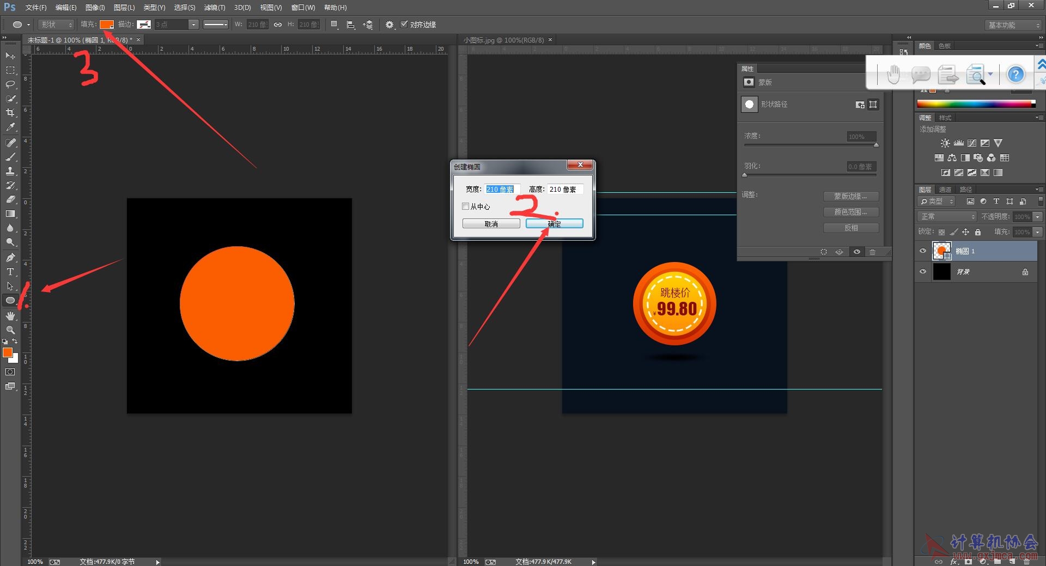Add Brightness/Contrast adjustment

(945, 143)
